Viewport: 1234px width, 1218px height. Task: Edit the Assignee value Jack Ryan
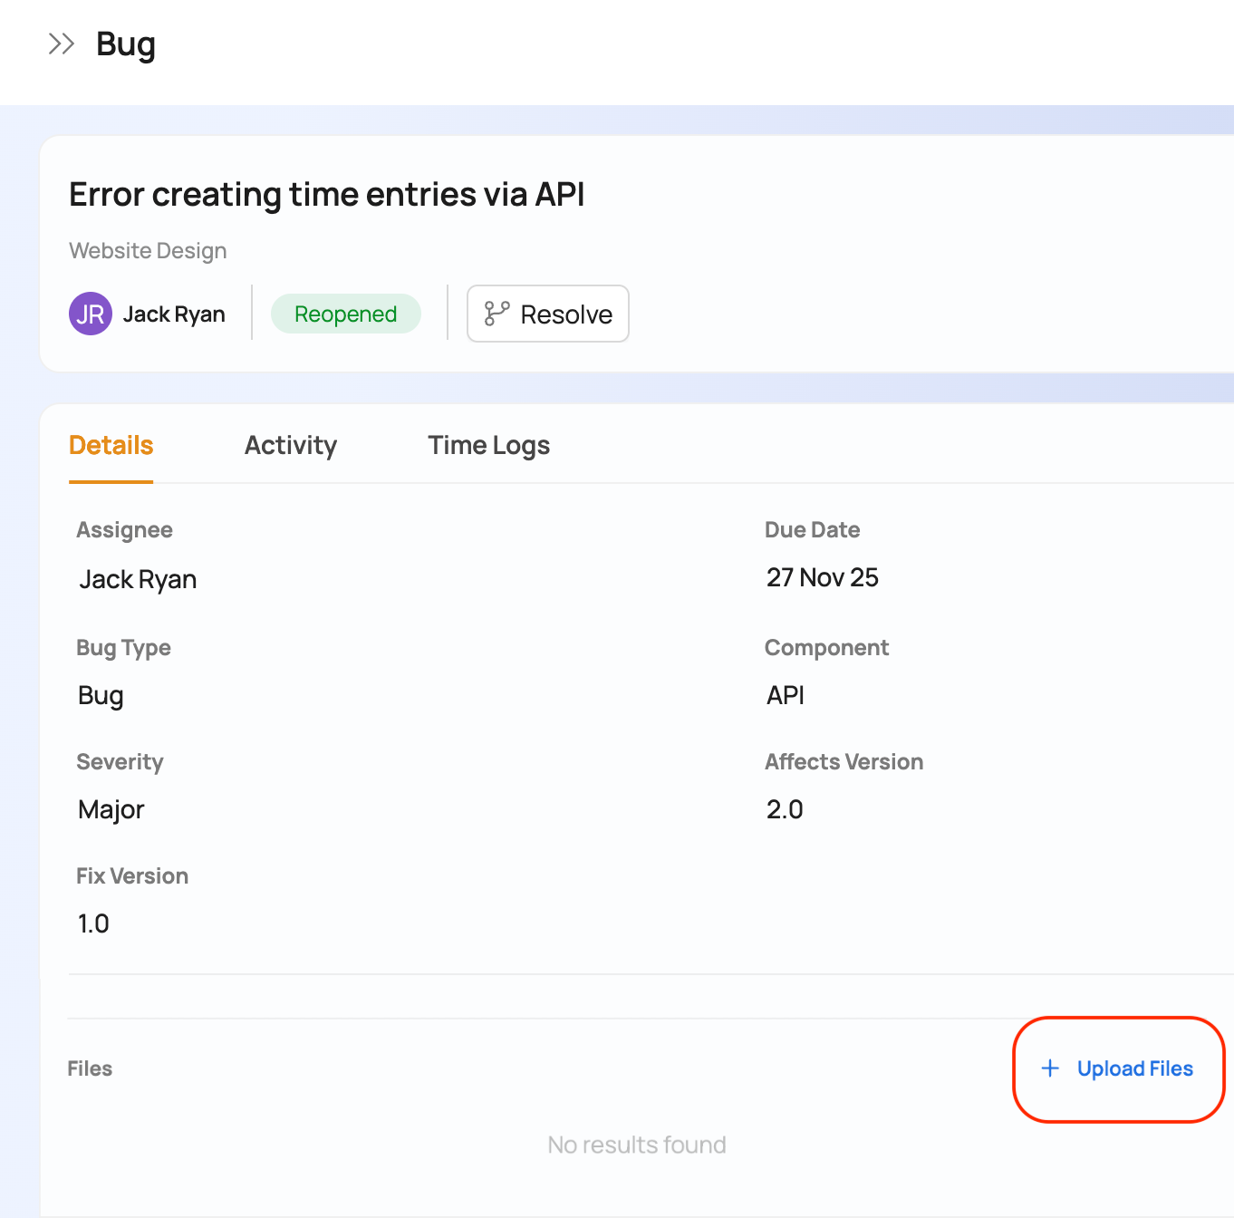(138, 579)
